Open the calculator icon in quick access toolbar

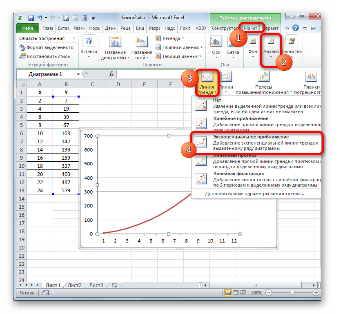tap(84, 18)
